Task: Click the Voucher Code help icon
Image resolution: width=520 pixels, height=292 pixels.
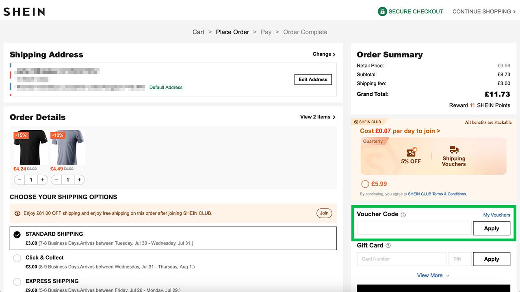Action: (x=403, y=215)
